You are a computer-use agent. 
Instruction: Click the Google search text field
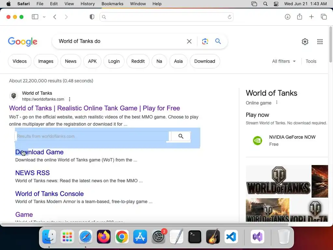tap(120, 41)
